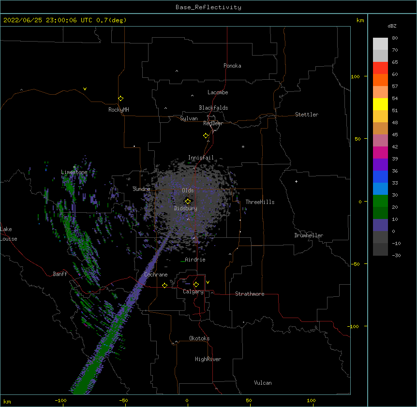417x407 pixels.
Task: Click the Ponoka city label
Action: (232, 66)
